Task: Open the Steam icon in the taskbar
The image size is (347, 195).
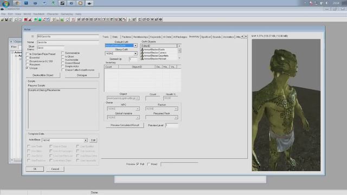Action: [62, 3]
